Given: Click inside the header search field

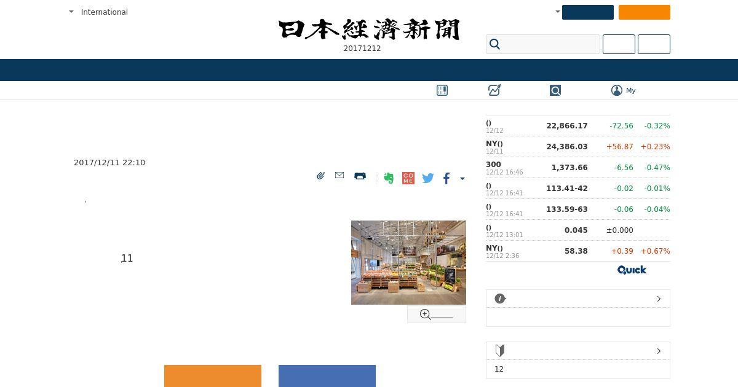Looking at the screenshot, I should pyautogui.click(x=543, y=44).
